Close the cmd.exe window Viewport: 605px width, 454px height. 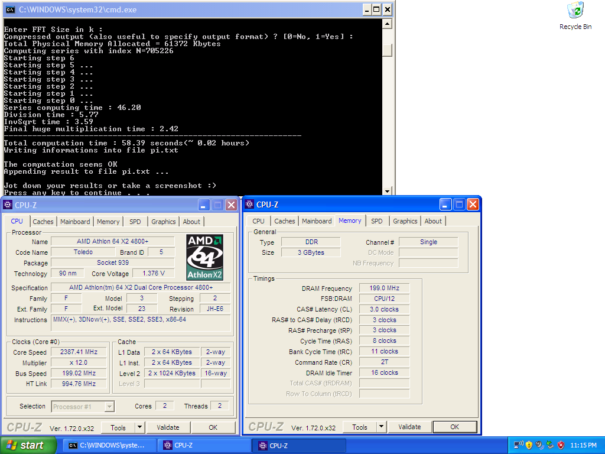pos(388,9)
